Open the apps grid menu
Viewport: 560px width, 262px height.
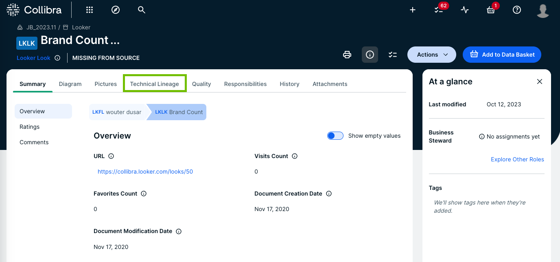click(x=90, y=10)
